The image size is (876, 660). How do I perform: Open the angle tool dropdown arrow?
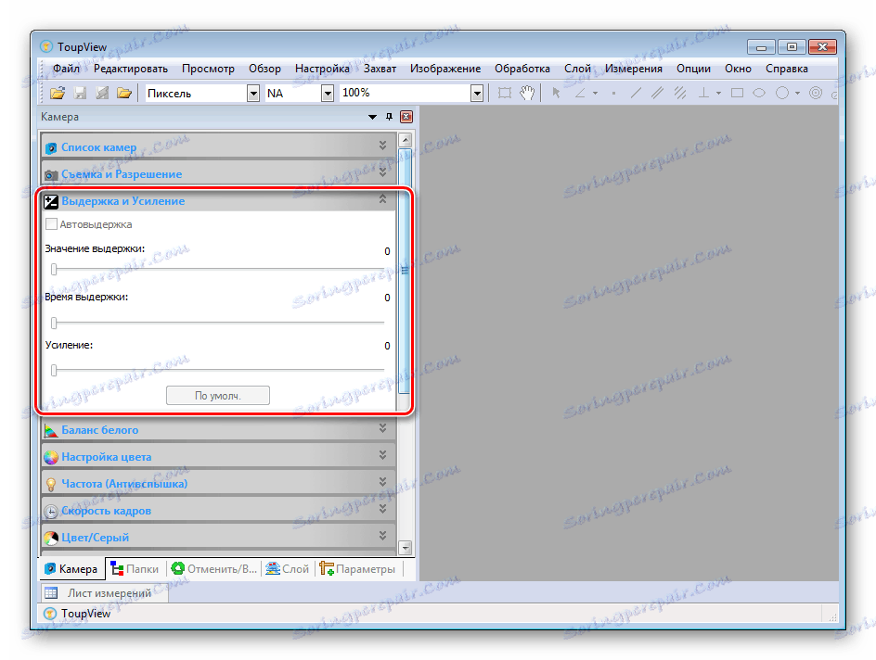tap(596, 94)
